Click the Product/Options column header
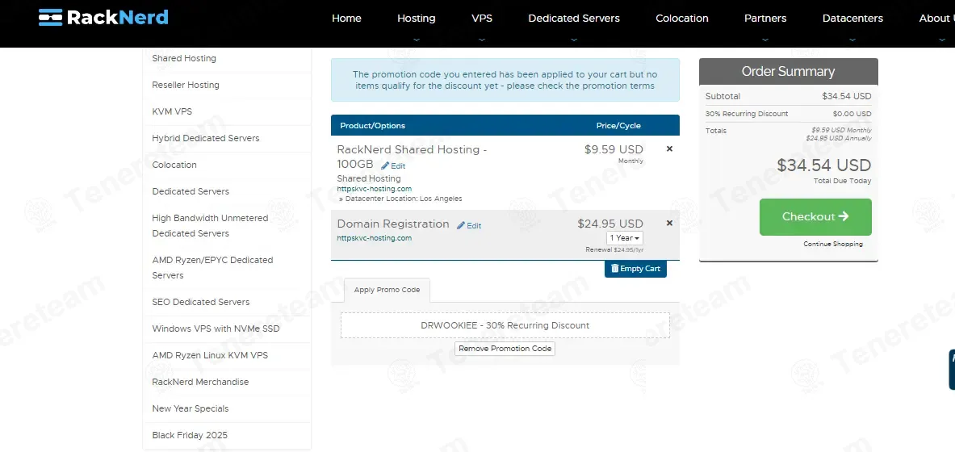Image resolution: width=955 pixels, height=452 pixels. [372, 125]
